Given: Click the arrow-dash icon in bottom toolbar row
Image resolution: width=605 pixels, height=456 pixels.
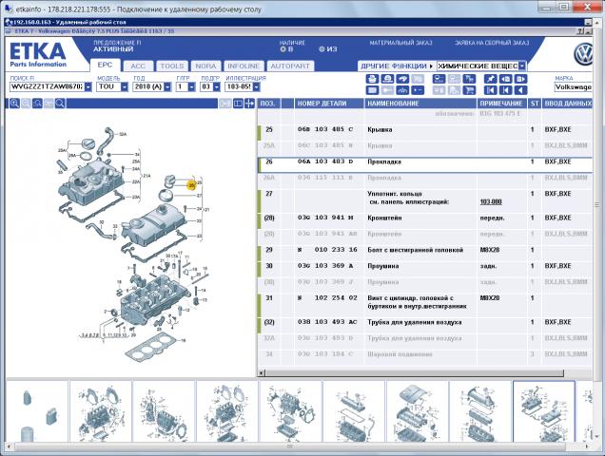Looking at the screenshot, I should [x=418, y=90].
